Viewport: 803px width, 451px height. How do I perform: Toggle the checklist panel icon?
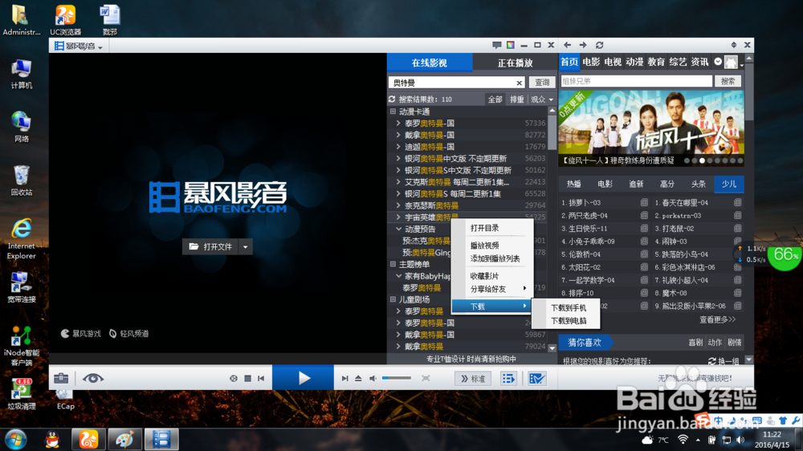536,379
